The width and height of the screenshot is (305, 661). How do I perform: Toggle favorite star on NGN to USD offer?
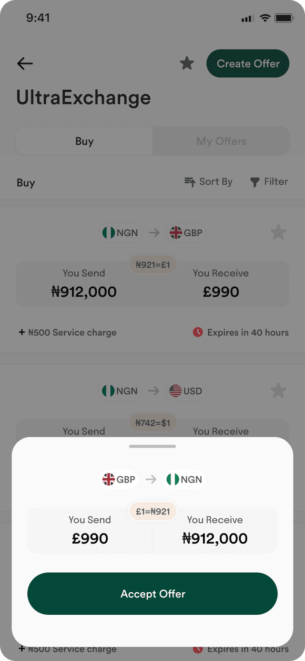click(278, 391)
